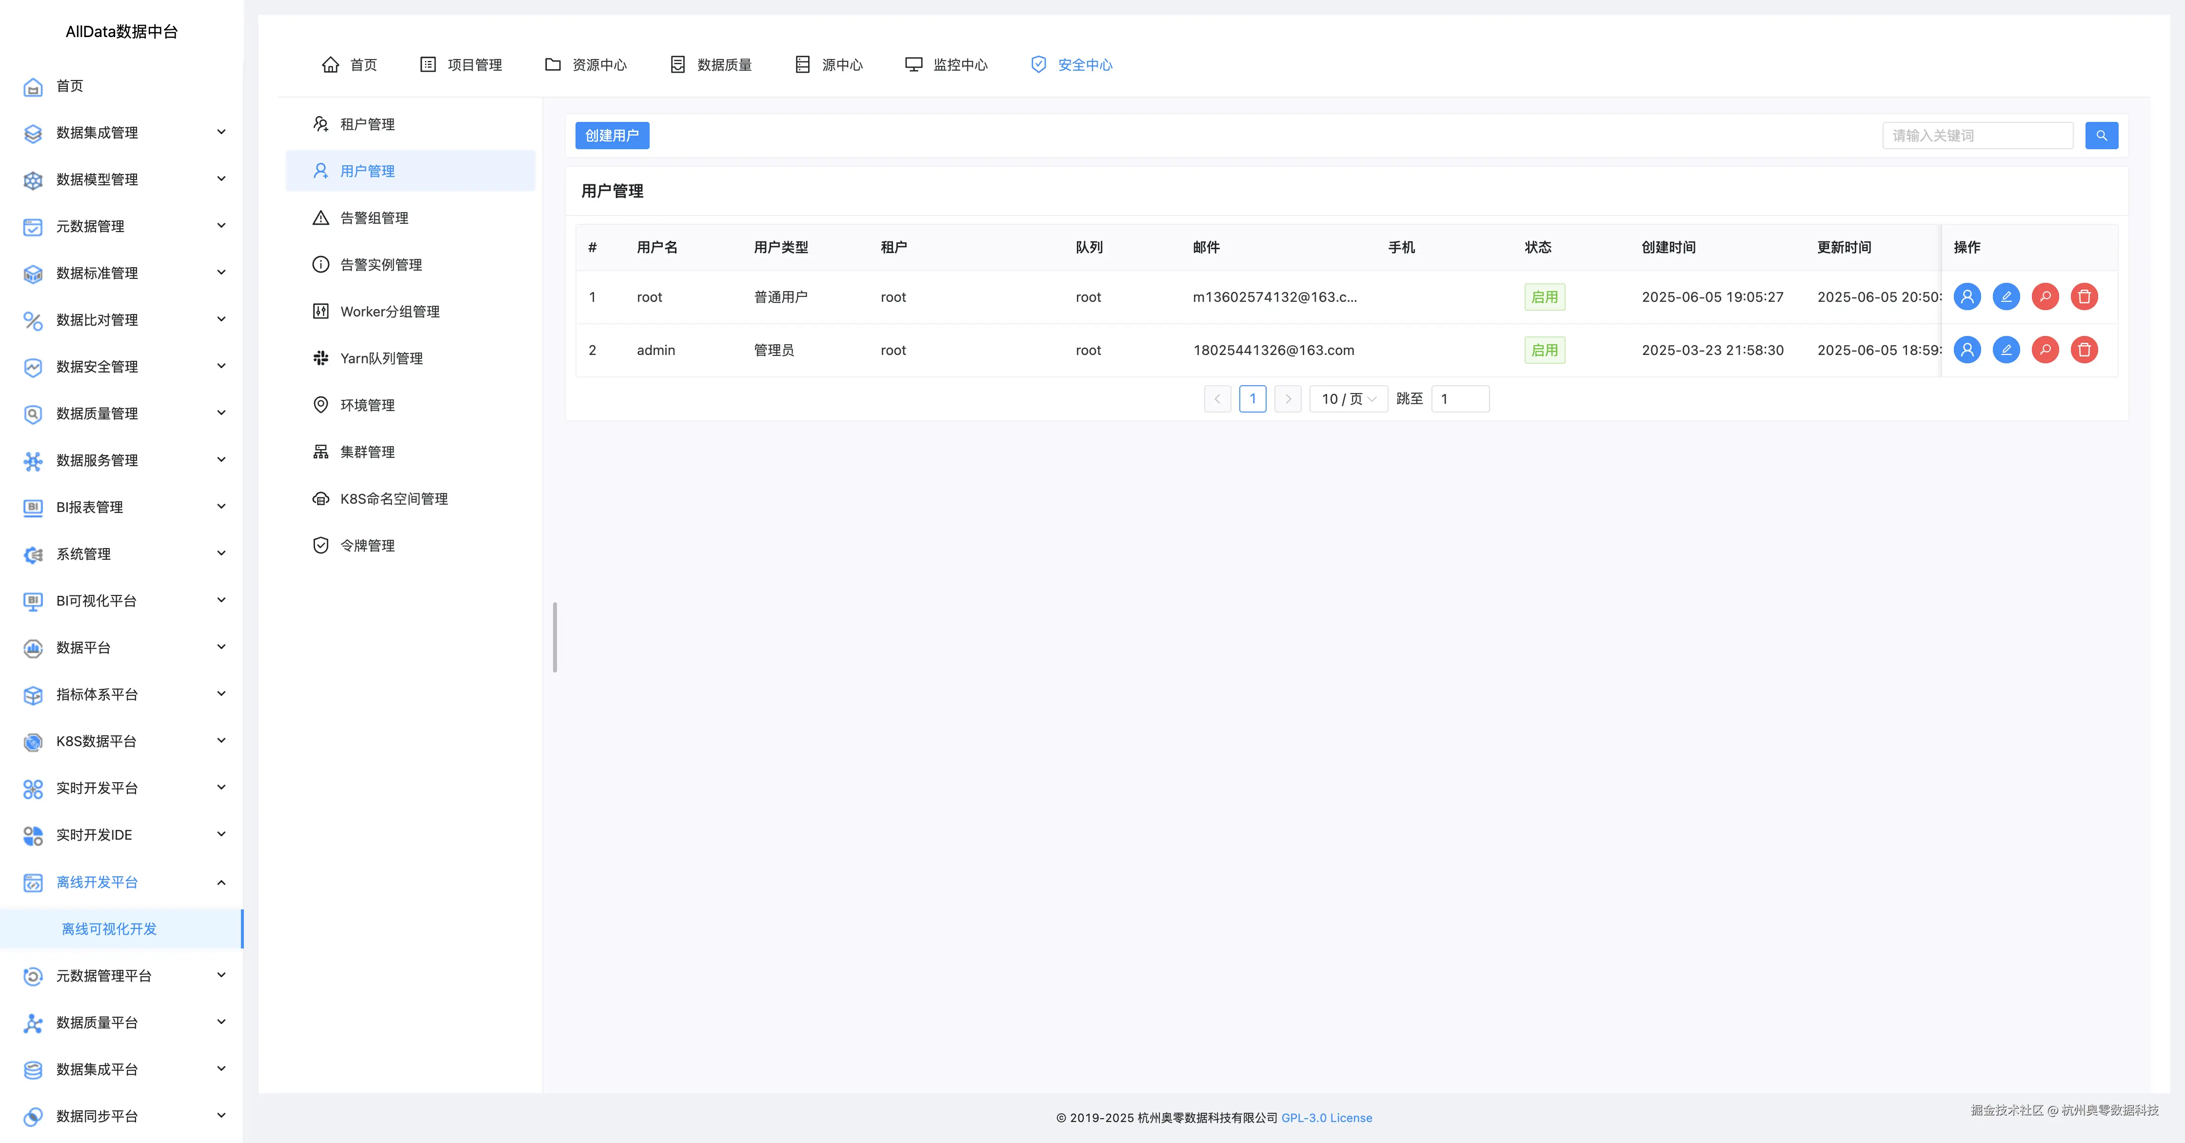
Task: Click the edit pencil icon for the root user
Action: tap(2006, 297)
